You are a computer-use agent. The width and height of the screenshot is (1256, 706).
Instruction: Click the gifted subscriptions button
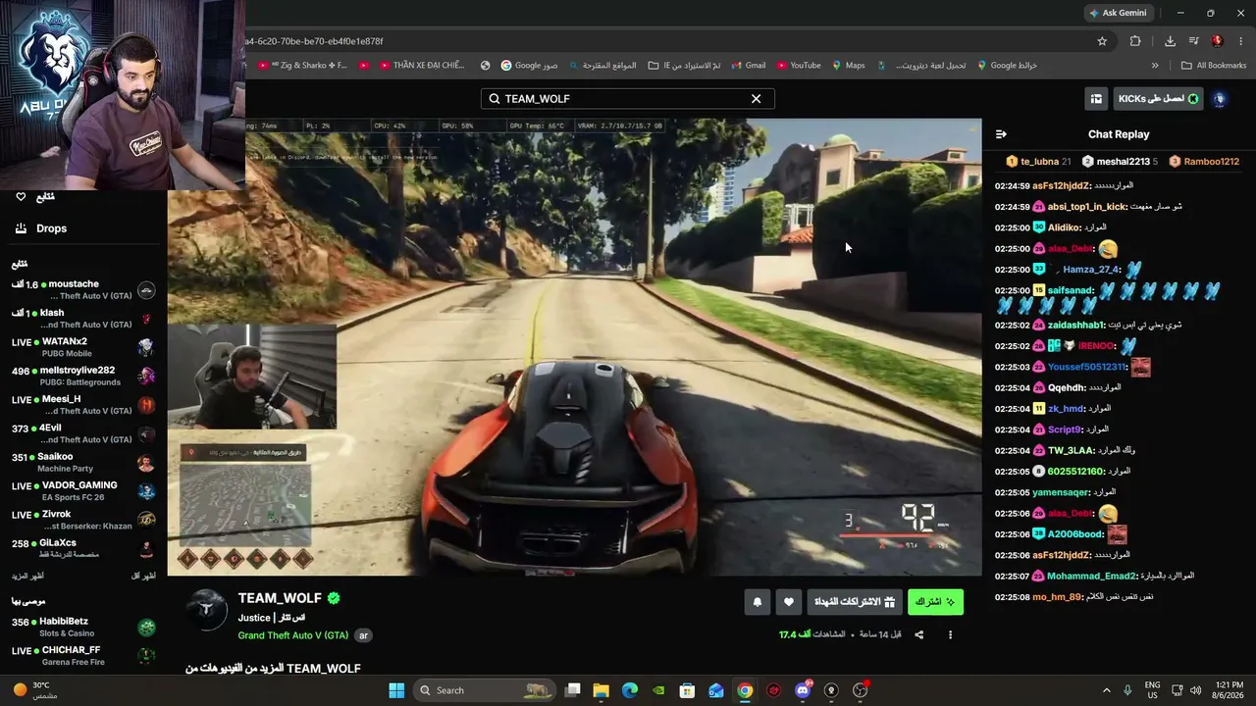point(855,602)
